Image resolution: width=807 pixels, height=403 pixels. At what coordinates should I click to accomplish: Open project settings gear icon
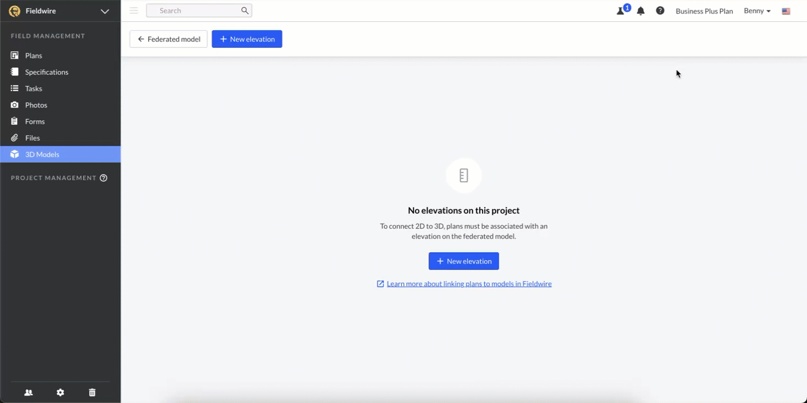click(60, 393)
